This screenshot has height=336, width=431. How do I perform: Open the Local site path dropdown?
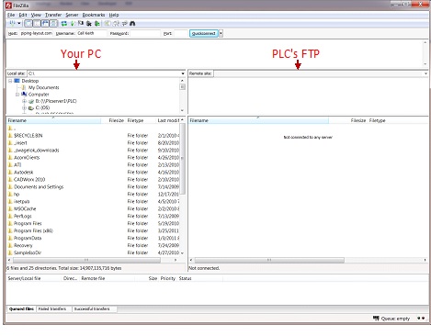[183, 73]
